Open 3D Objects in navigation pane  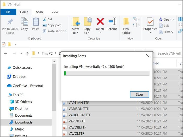(21, 102)
